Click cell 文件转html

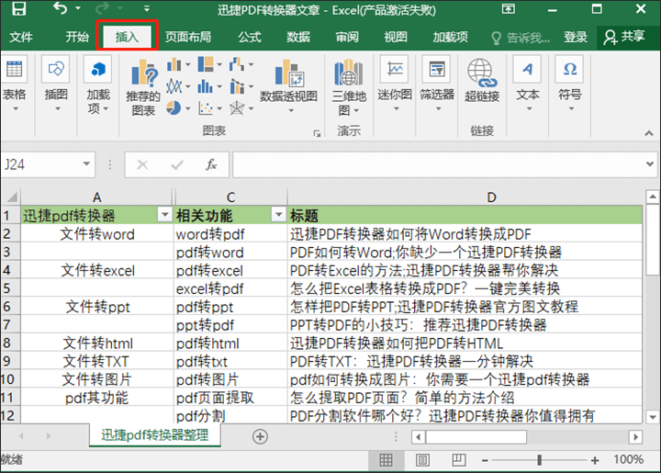(x=97, y=343)
